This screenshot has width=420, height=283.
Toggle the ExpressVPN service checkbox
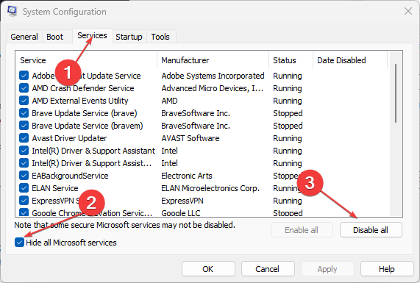click(x=24, y=201)
